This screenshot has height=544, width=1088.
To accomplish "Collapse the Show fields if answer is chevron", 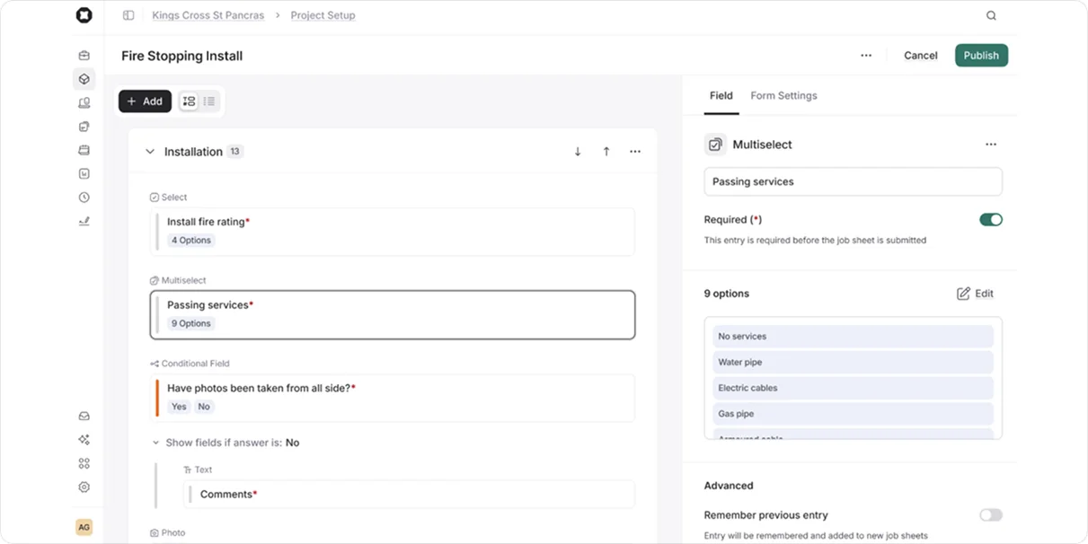I will click(x=156, y=443).
